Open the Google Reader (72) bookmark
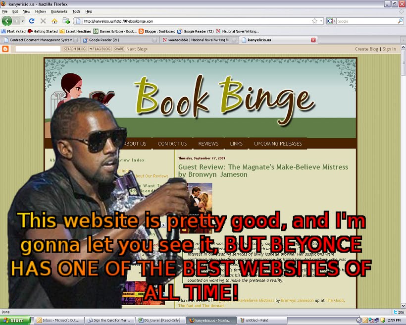406x325 pixels. coord(196,31)
